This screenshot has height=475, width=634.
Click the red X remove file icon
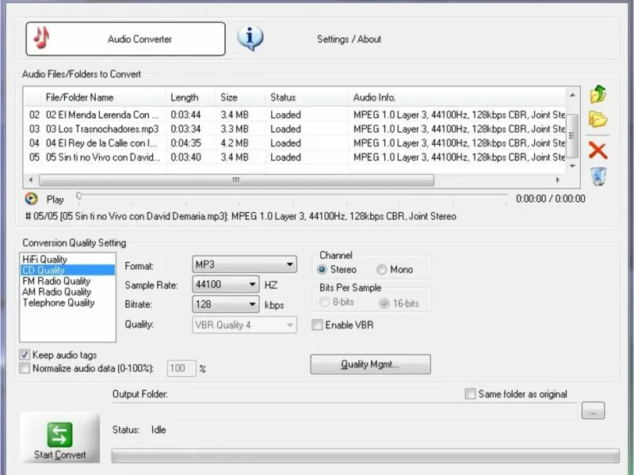point(598,150)
